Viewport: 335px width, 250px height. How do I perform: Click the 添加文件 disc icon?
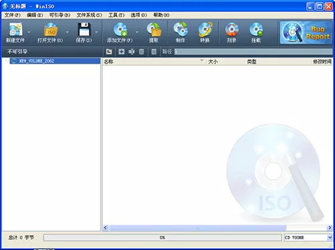(x=121, y=29)
